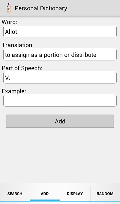120x204 pixels.
Task: Open the DISPLAY tab
Action: coord(75,194)
